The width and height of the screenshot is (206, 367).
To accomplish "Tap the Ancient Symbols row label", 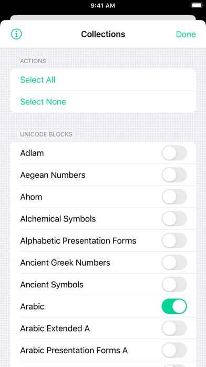I will (52, 285).
